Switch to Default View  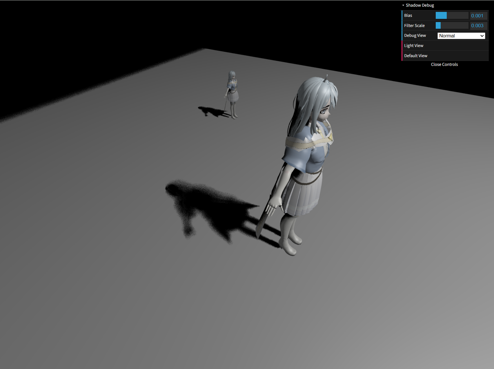click(445, 56)
